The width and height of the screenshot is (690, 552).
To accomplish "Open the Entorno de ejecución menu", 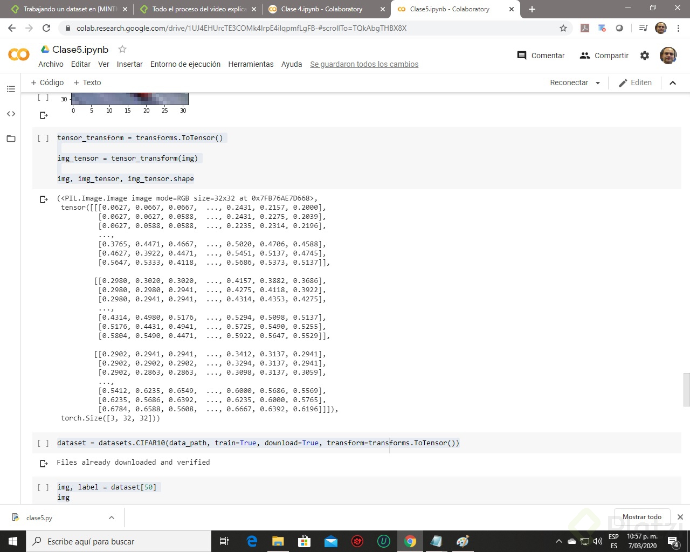I will click(185, 64).
